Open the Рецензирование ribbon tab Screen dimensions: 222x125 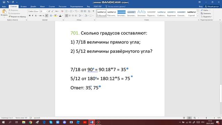click(77, 7)
